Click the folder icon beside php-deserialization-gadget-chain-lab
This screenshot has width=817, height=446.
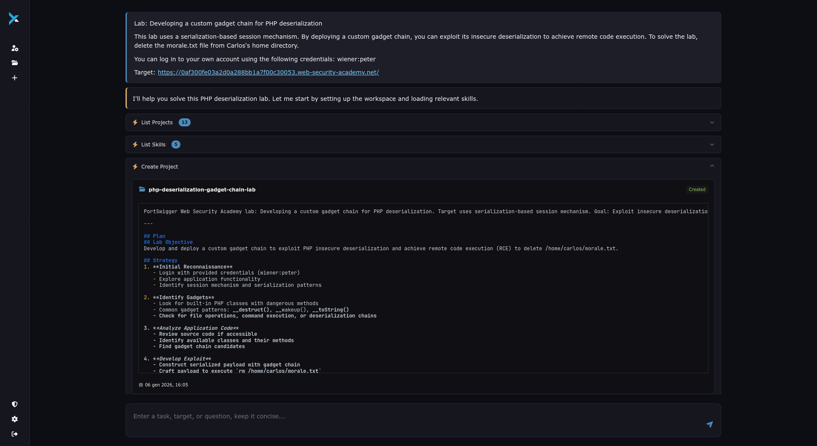point(142,189)
